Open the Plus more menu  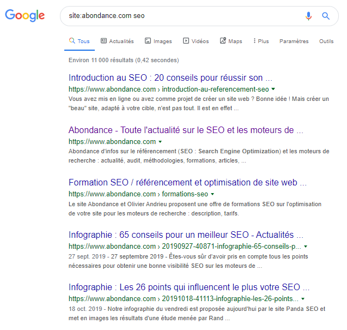point(261,41)
